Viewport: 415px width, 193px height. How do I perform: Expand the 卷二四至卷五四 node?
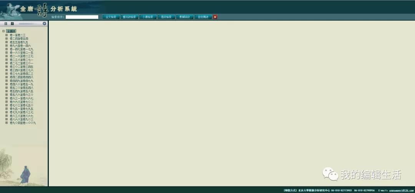coord(7,39)
